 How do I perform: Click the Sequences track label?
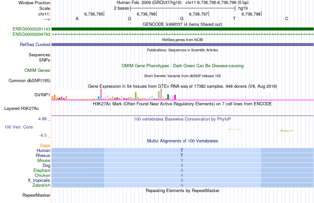click(39, 55)
